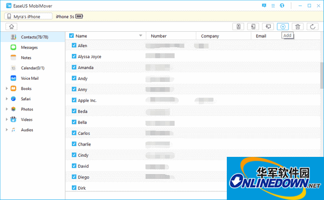Screen dimensions: 324x200
Task: Click the Home icon button
Action: [x=11, y=26]
